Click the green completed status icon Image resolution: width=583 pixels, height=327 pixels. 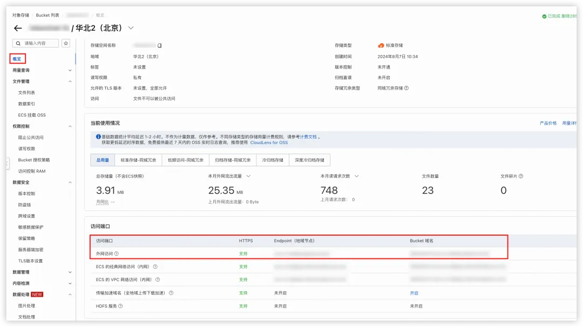coord(544,16)
